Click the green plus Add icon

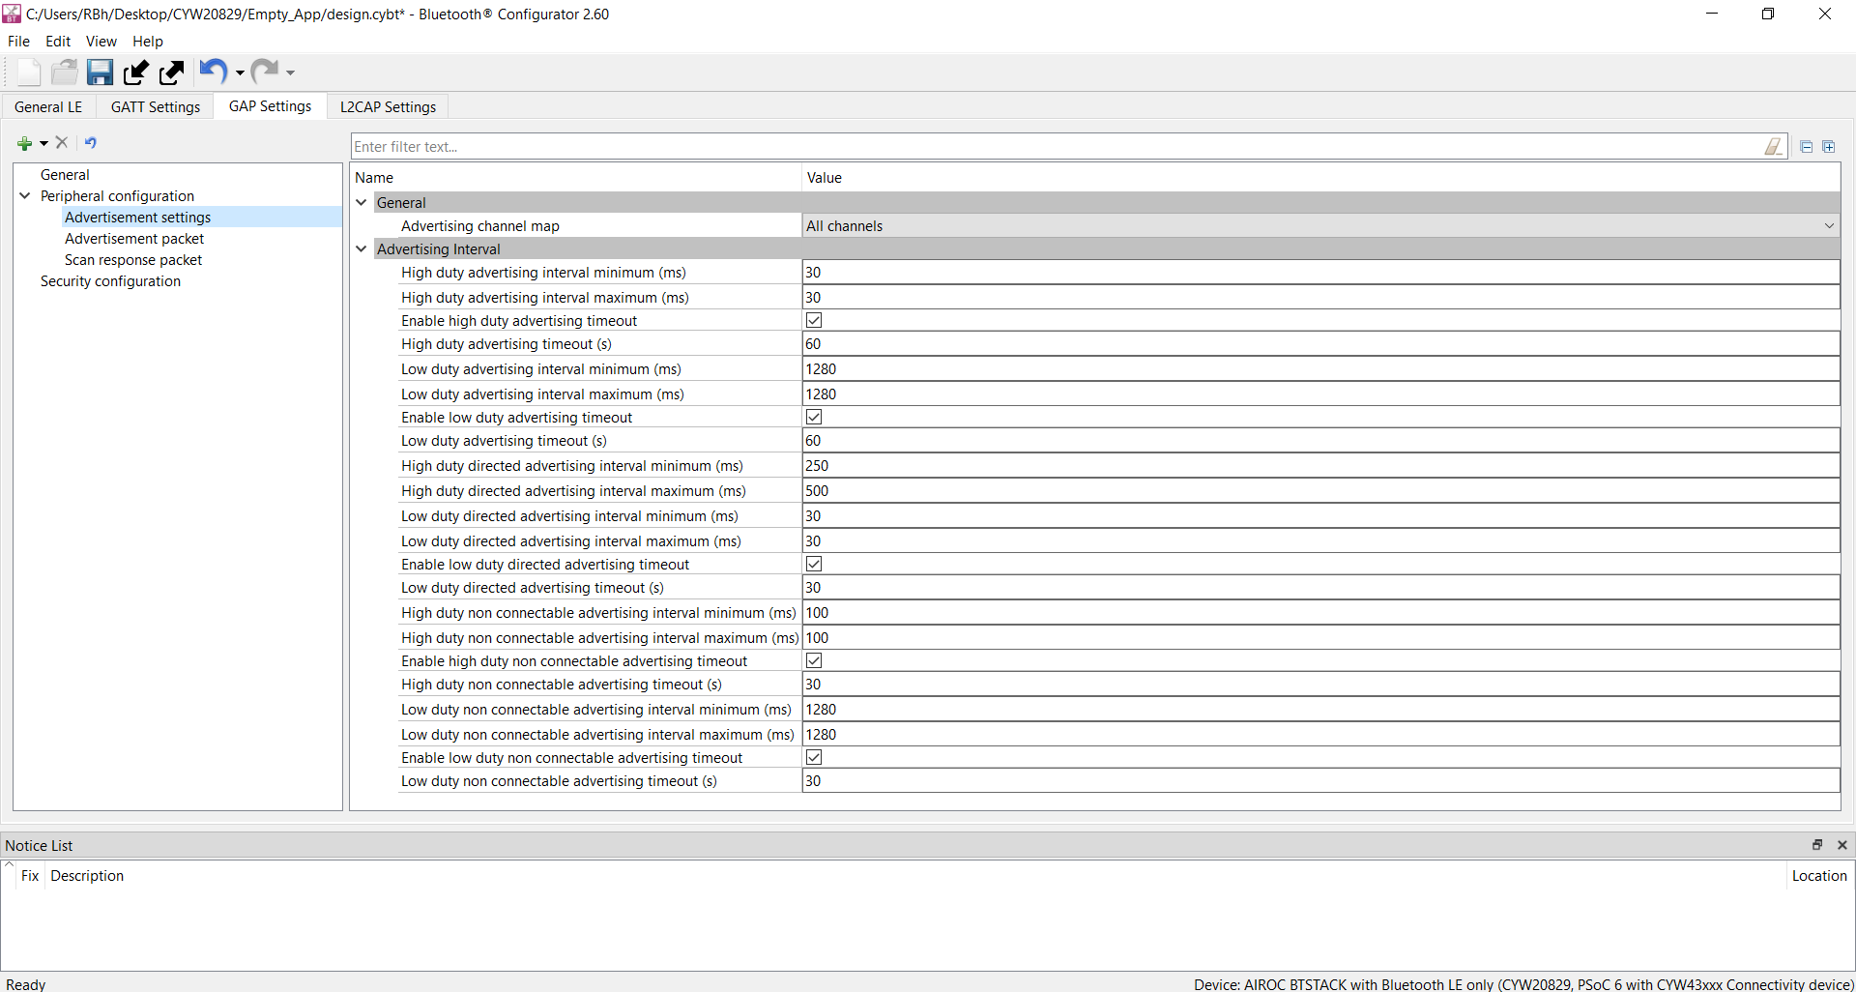coord(25,143)
